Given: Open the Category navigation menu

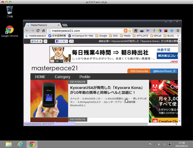Looking at the screenshot, I should pos(62,77).
